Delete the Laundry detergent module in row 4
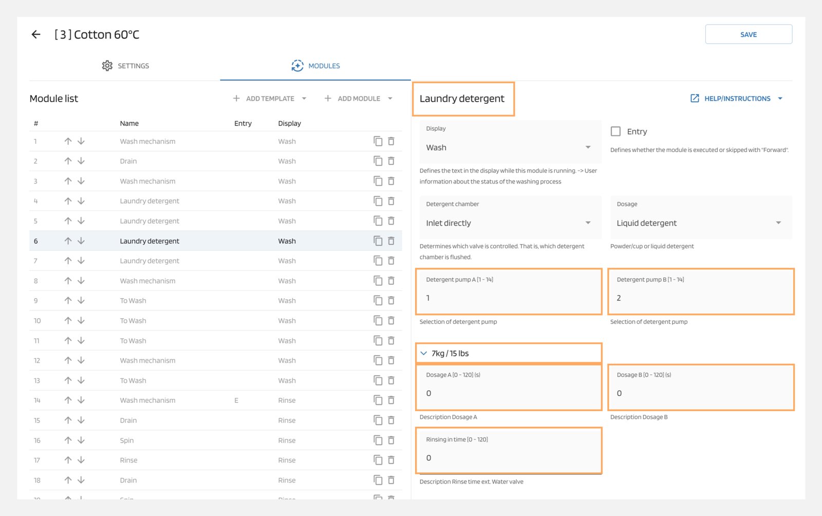 [391, 201]
